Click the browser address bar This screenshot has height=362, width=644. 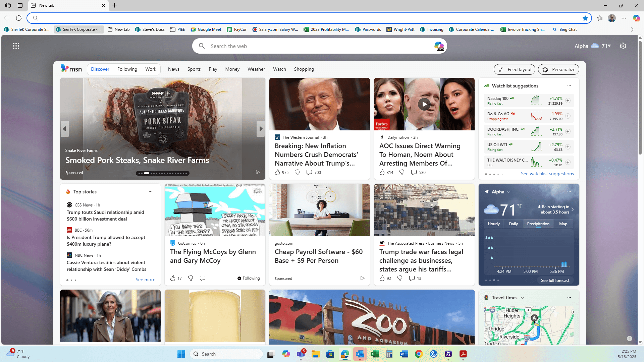(309, 18)
